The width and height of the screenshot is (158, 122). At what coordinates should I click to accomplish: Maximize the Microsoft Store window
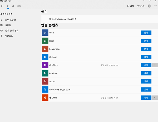tap(150, 1)
